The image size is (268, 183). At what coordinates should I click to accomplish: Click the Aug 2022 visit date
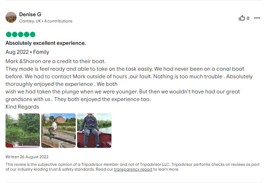click(x=17, y=52)
